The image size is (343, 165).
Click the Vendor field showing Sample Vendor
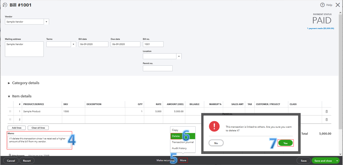[x=24, y=22]
